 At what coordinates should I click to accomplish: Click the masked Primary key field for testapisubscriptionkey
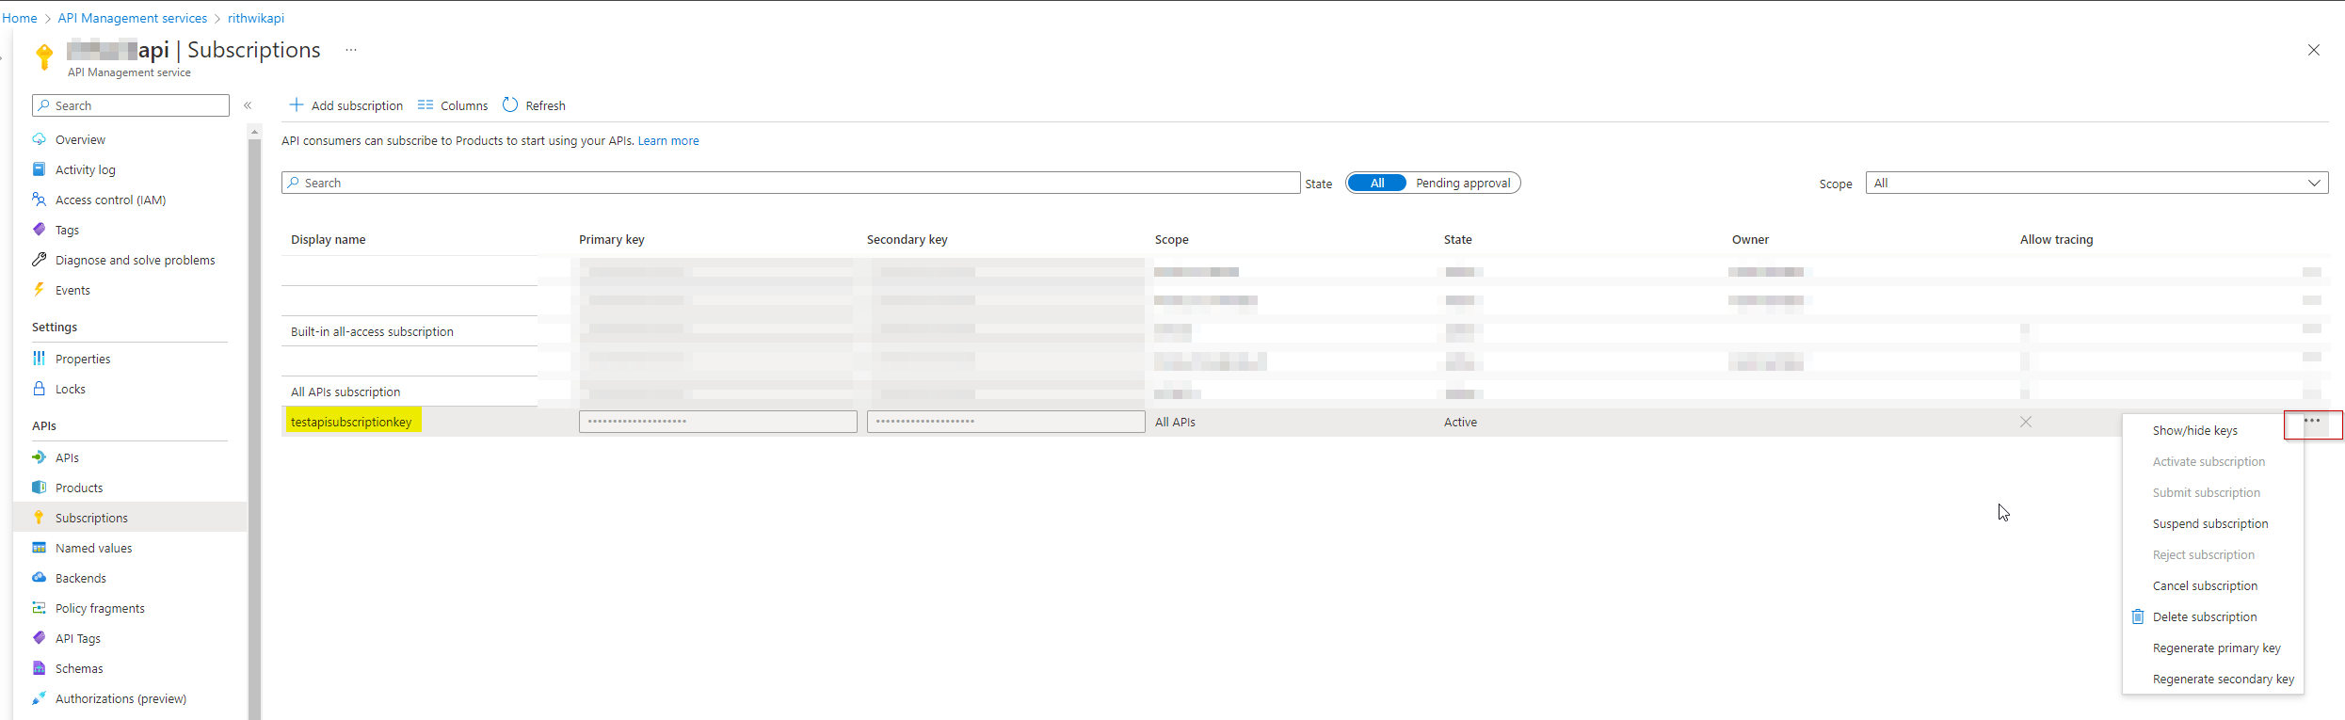tap(718, 422)
